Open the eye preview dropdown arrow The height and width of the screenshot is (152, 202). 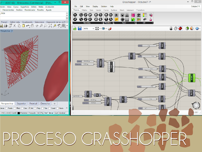click(107, 28)
